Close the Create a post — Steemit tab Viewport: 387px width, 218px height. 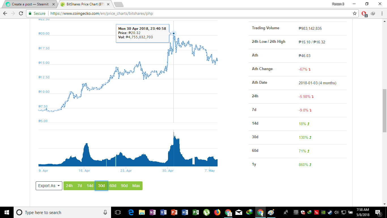point(54,4)
